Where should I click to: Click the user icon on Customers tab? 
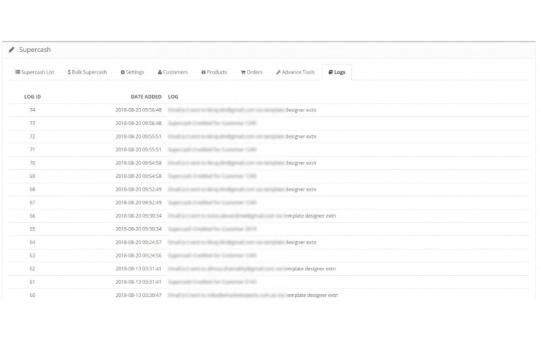(160, 72)
